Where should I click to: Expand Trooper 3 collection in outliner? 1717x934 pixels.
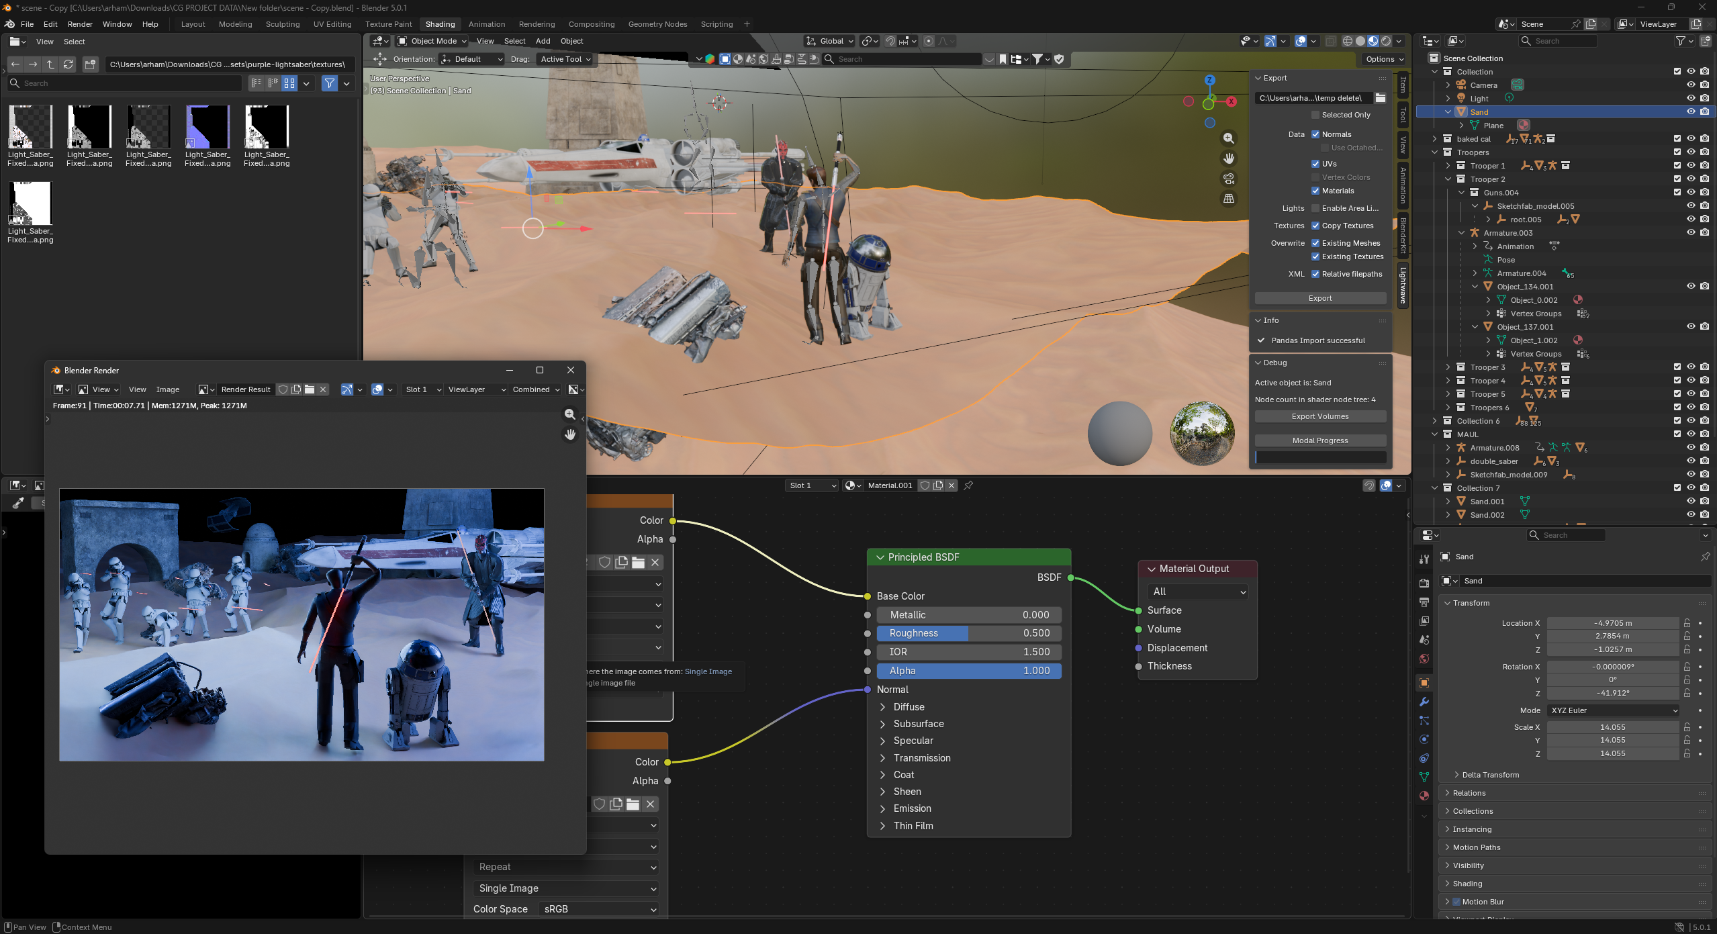pos(1448,367)
